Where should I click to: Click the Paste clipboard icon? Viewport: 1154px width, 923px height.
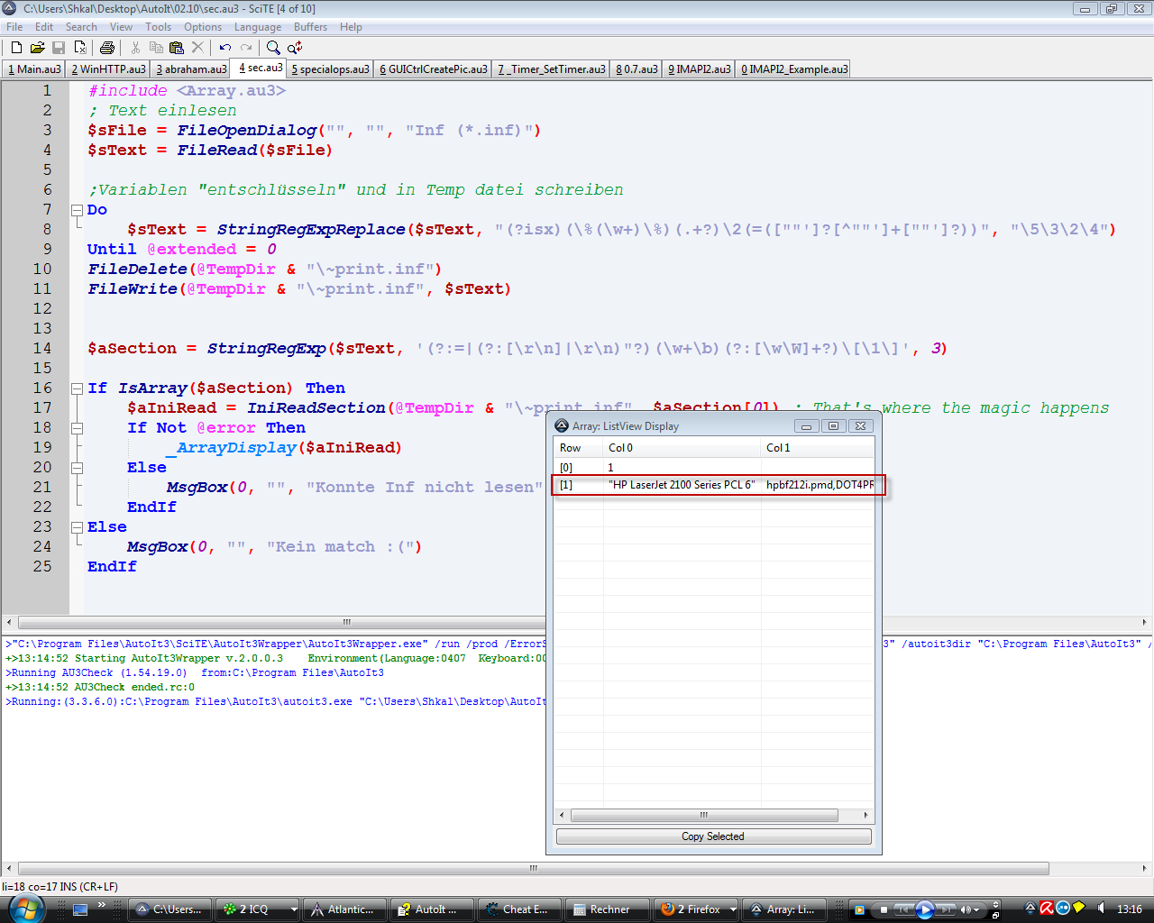[177, 48]
